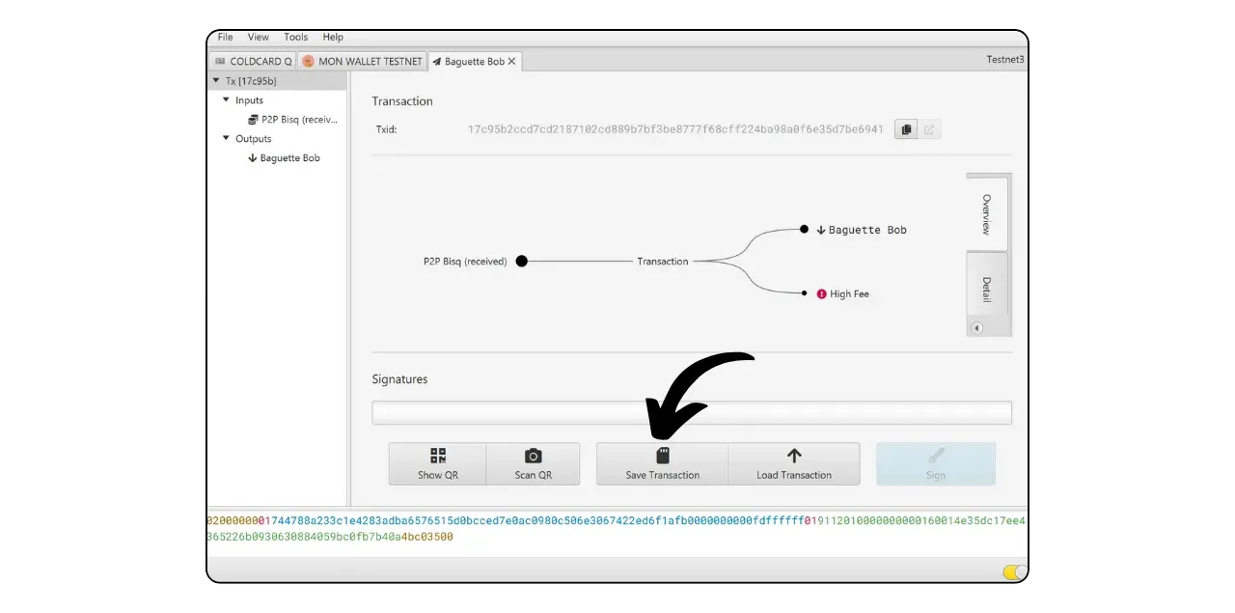Click the signatures progress bar
The image size is (1235, 613).
[691, 413]
